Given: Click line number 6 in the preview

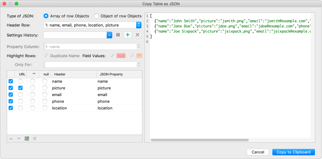Looking at the screenshot, I should click(x=147, y=42).
